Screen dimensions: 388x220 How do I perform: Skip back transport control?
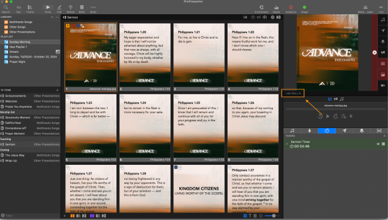point(320,116)
